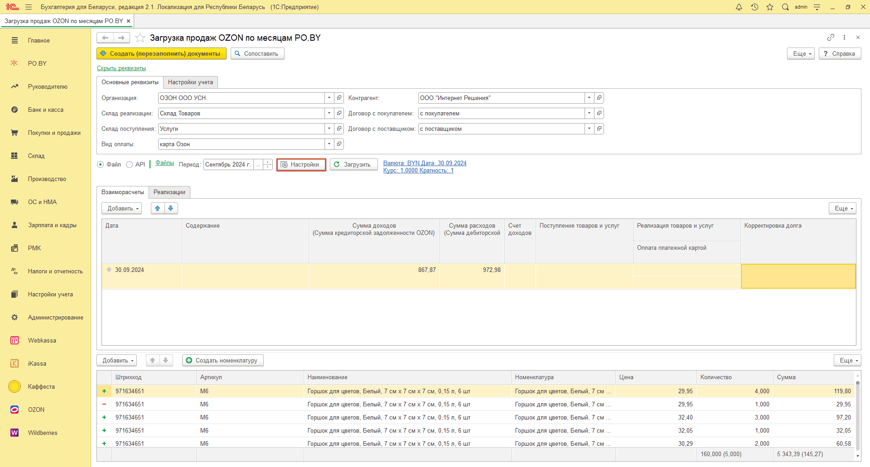Add form to favorites using star next to title
The width and height of the screenshot is (870, 467).
[x=140, y=38]
